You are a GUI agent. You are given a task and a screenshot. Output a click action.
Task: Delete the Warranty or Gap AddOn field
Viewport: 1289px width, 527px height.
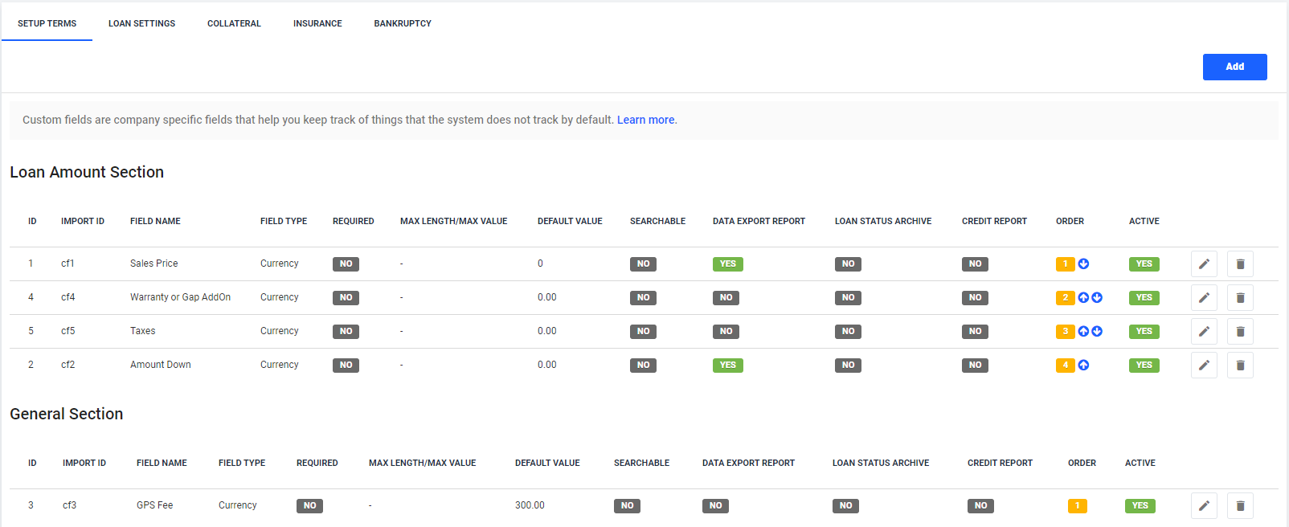coord(1240,297)
